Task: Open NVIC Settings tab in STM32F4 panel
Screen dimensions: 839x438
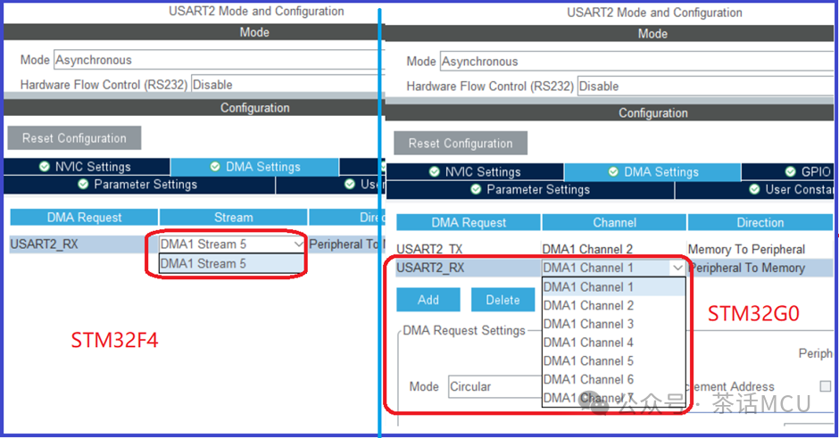Action: [x=87, y=167]
